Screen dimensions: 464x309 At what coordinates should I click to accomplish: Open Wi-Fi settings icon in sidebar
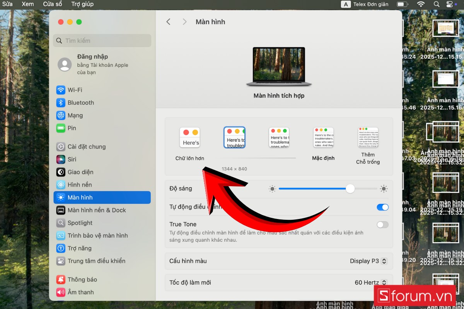[x=61, y=90]
